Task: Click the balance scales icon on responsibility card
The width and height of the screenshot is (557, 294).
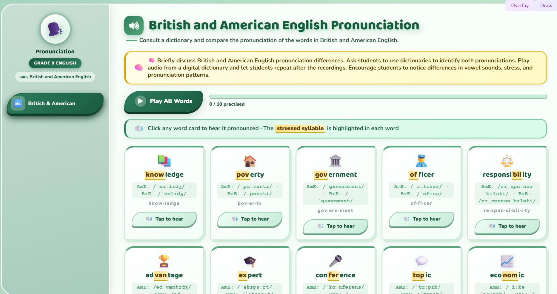Action: pyautogui.click(x=507, y=161)
